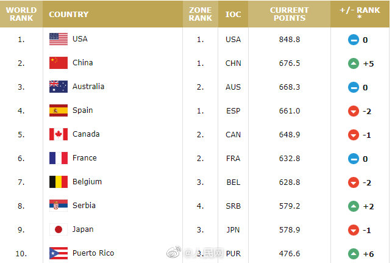
Task: Click China's green up-arrow rank indicator
Action: click(353, 63)
